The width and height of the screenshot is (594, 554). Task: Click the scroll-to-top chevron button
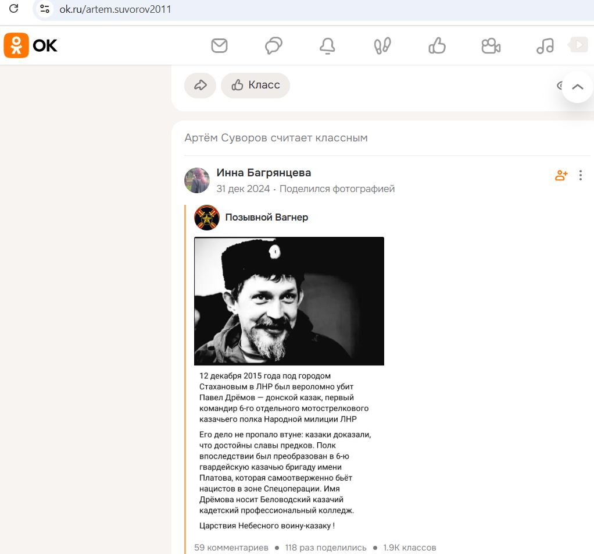[x=577, y=87]
